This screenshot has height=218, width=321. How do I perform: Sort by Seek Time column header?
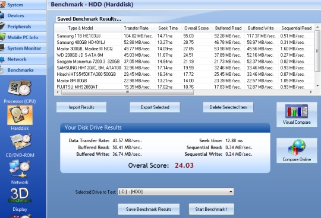(168, 28)
